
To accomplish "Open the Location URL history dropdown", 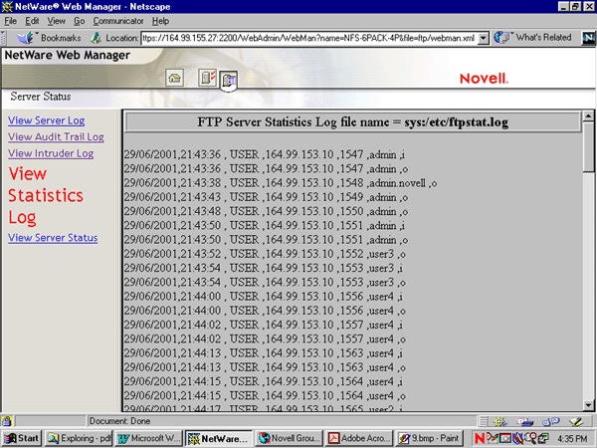I will pyautogui.click(x=484, y=38).
